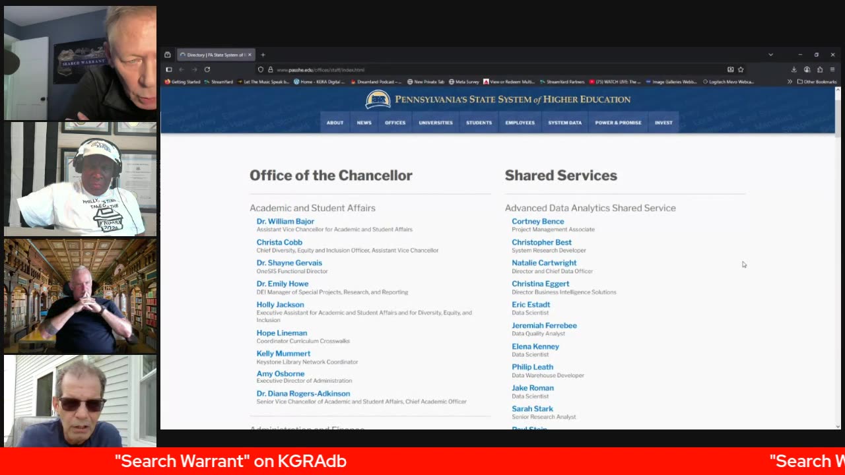Open the ABOUT navigation menu

[335, 123]
